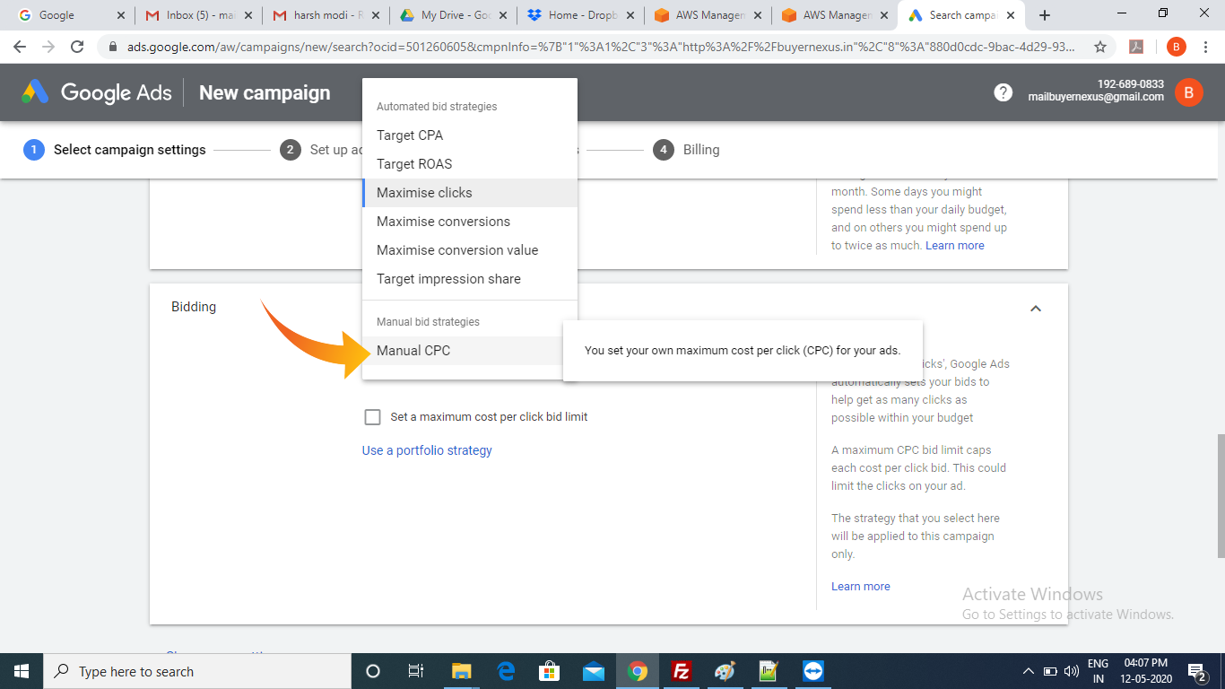
Task: Launch Microsoft Edge from the taskbar
Action: coord(506,671)
